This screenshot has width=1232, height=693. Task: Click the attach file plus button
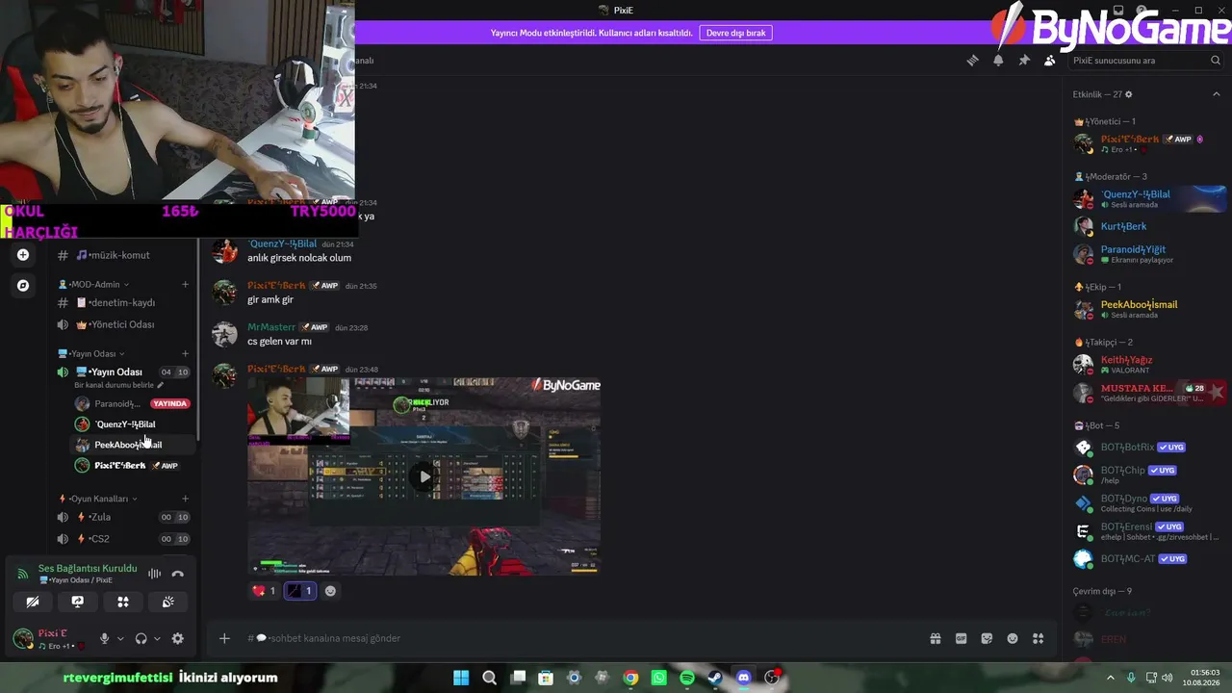[x=224, y=638]
